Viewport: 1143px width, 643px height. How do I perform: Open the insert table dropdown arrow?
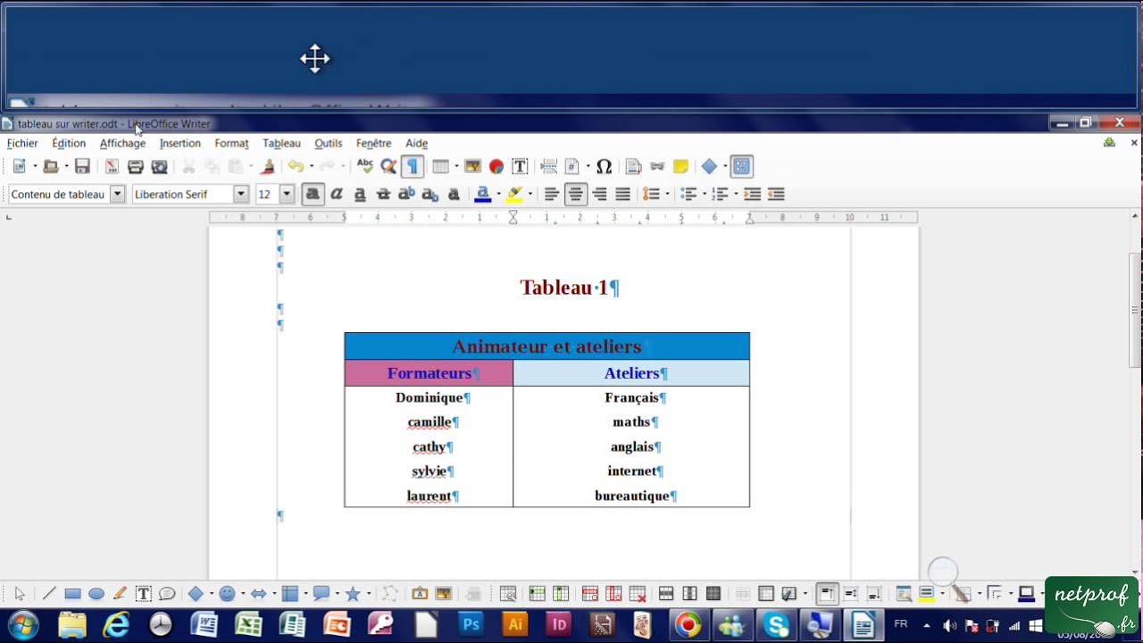[x=455, y=166]
